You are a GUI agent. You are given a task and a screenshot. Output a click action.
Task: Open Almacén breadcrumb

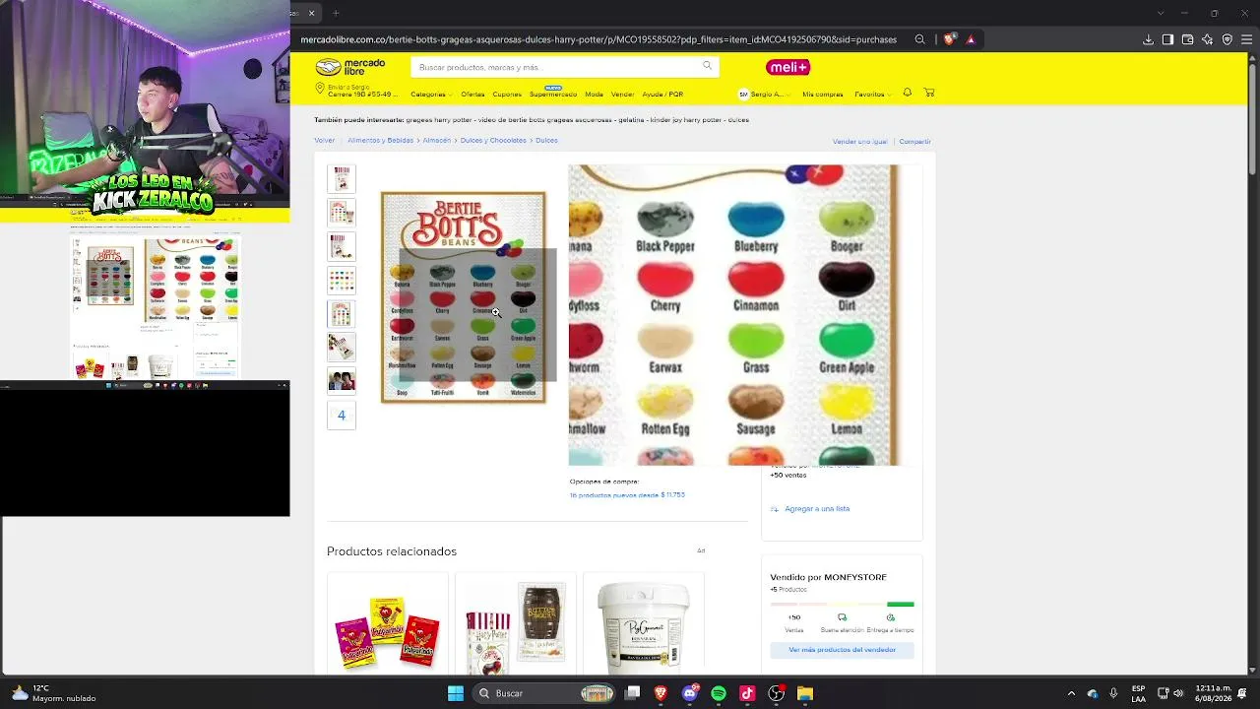[x=437, y=141]
